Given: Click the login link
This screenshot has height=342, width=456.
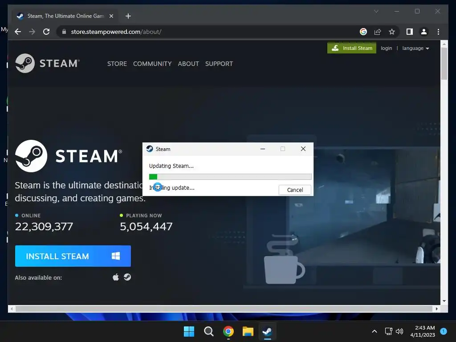Looking at the screenshot, I should click(x=386, y=48).
